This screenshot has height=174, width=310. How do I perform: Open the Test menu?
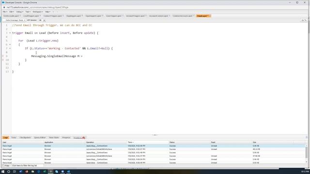(28, 12)
